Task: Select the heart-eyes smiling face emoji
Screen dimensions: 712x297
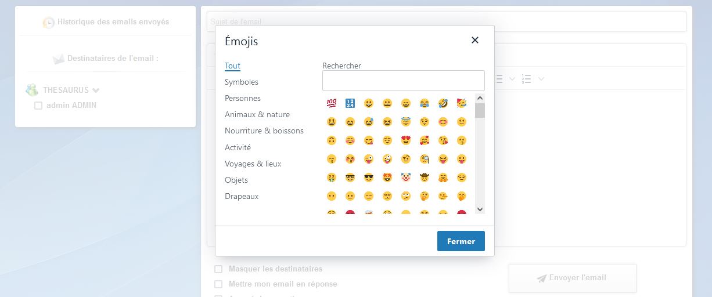Action: [406, 140]
